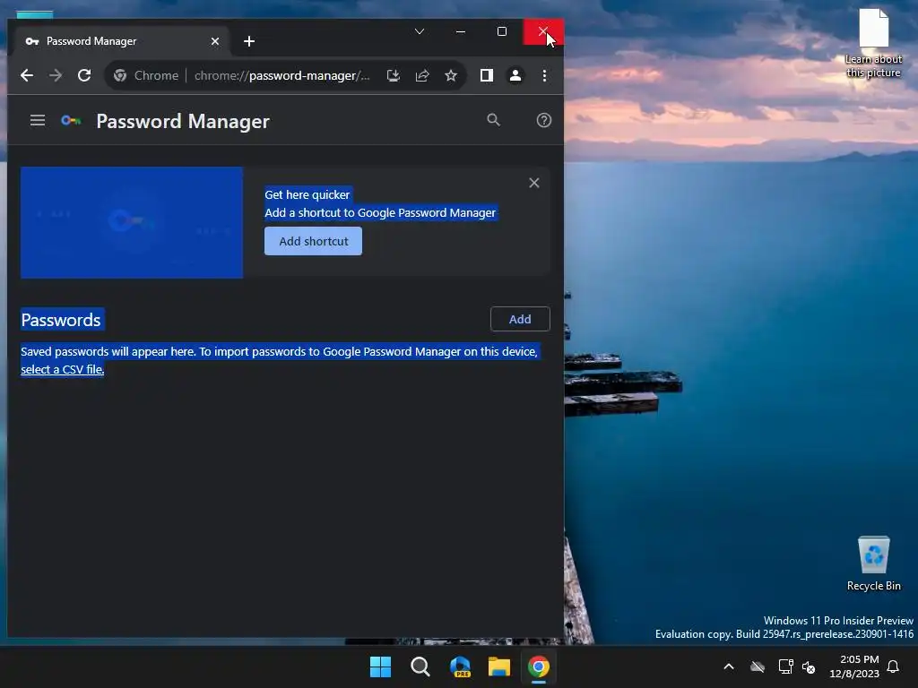
Task: Minimize the Chrome window
Action: click(x=461, y=31)
